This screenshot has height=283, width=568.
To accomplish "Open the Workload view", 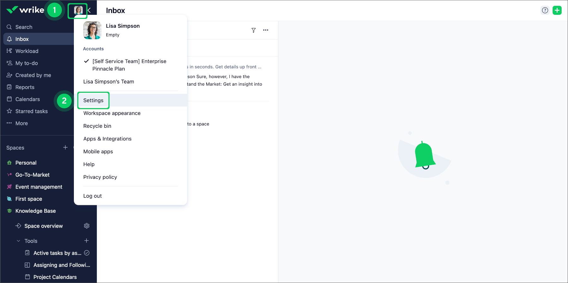I will (x=27, y=51).
